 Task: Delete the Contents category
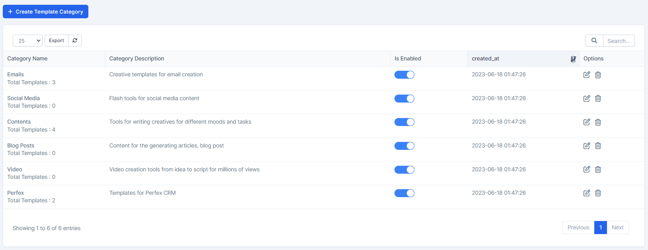pyautogui.click(x=598, y=122)
